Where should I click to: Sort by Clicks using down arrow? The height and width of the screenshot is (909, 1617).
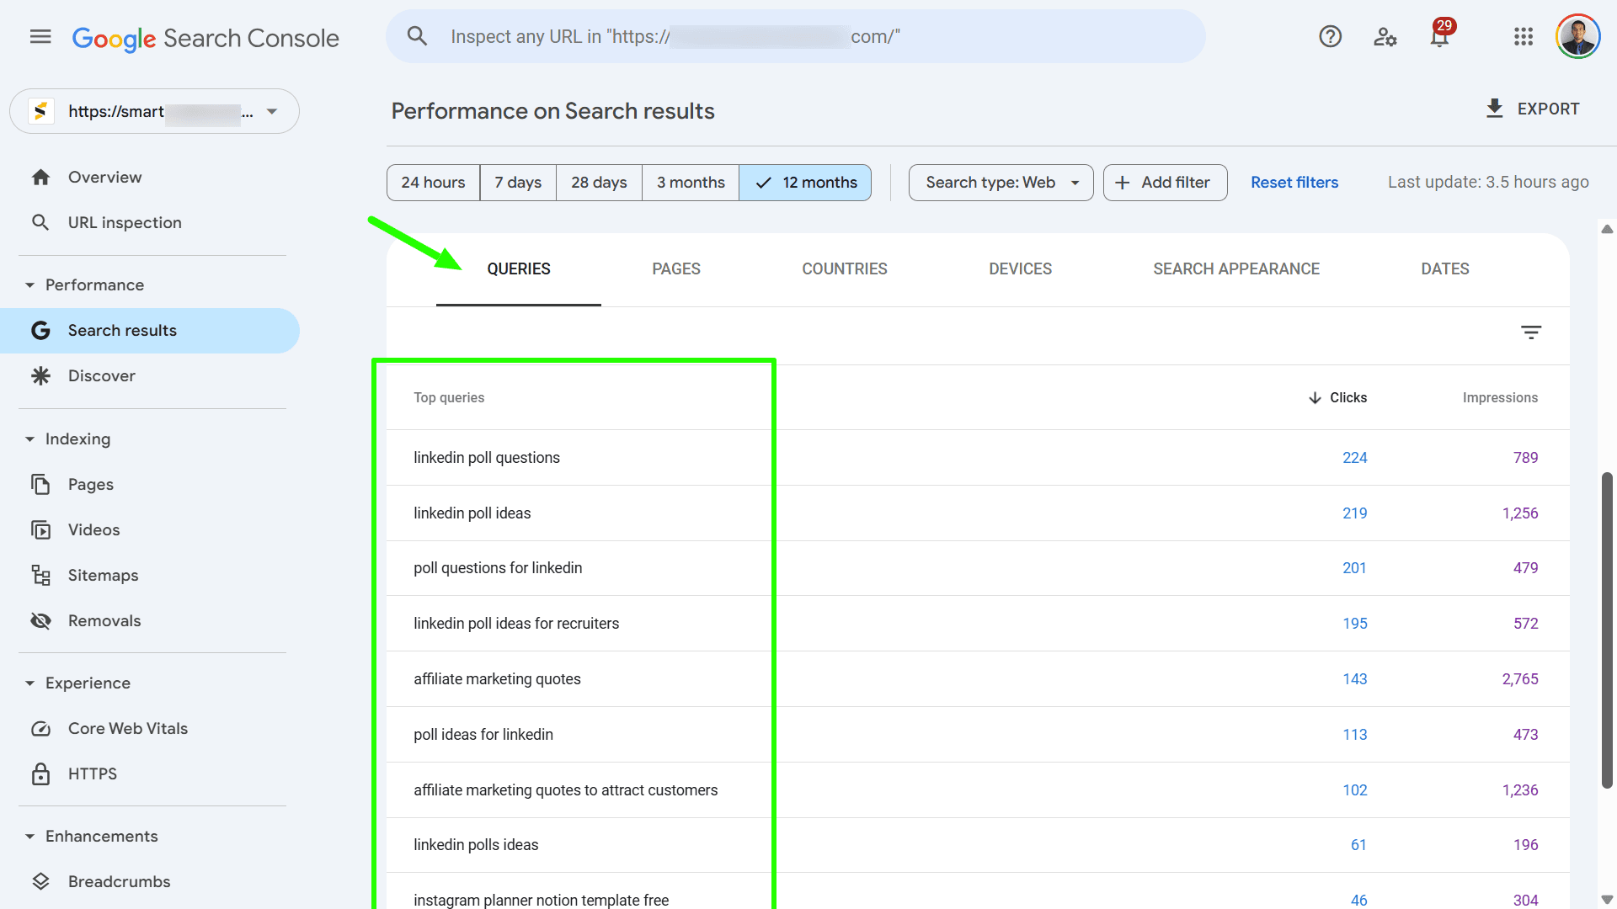1315,397
